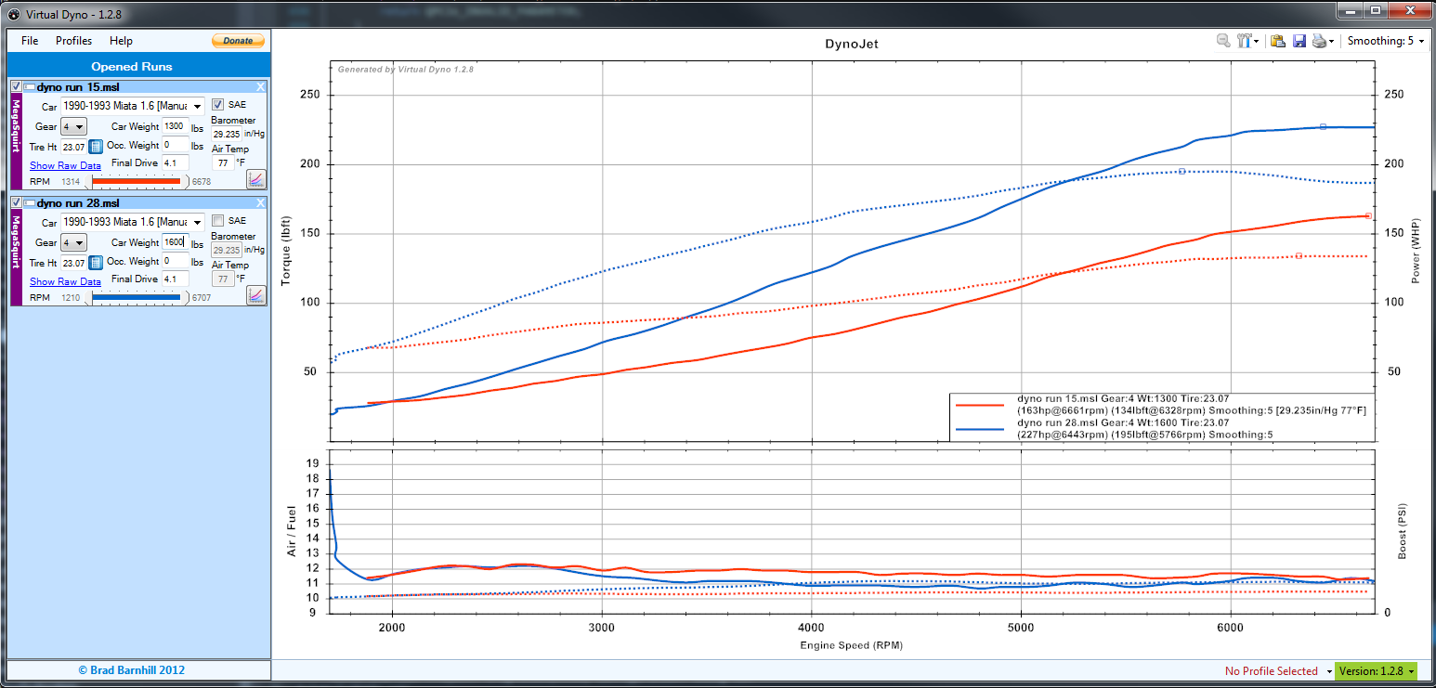Open the Profiles menu
The width and height of the screenshot is (1436, 688).
point(74,41)
